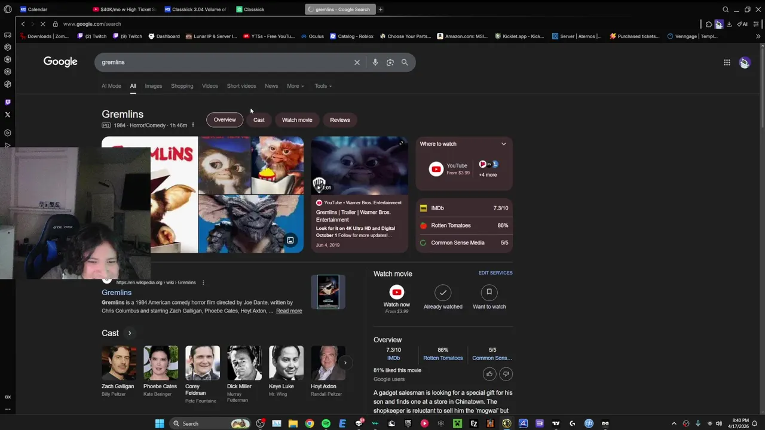This screenshot has height=430, width=765.
Task: Click the EDIT SERVICES link
Action: coord(495,273)
